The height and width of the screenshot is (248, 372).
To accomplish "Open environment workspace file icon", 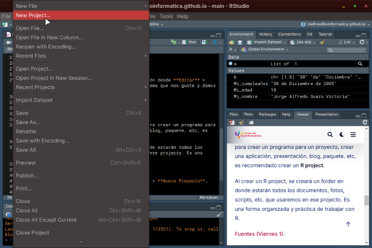I will pyautogui.click(x=232, y=42).
